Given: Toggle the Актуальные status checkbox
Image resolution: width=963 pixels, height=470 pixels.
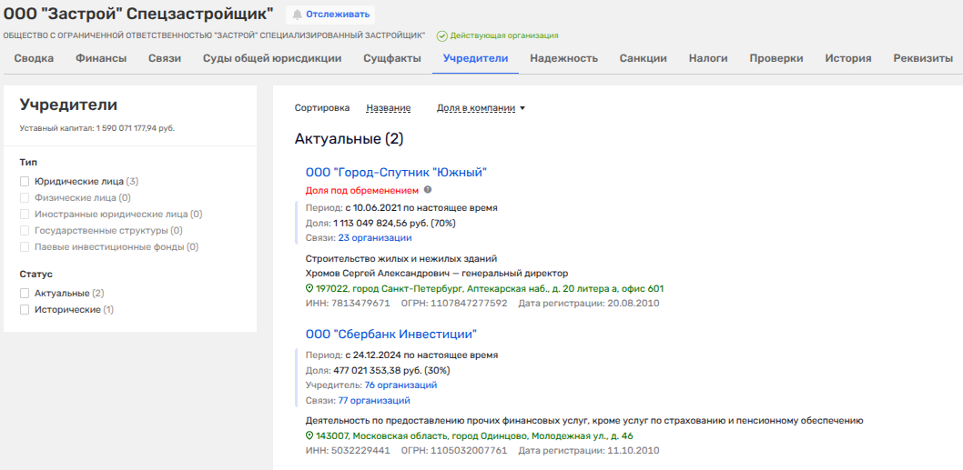Looking at the screenshot, I should (25, 293).
